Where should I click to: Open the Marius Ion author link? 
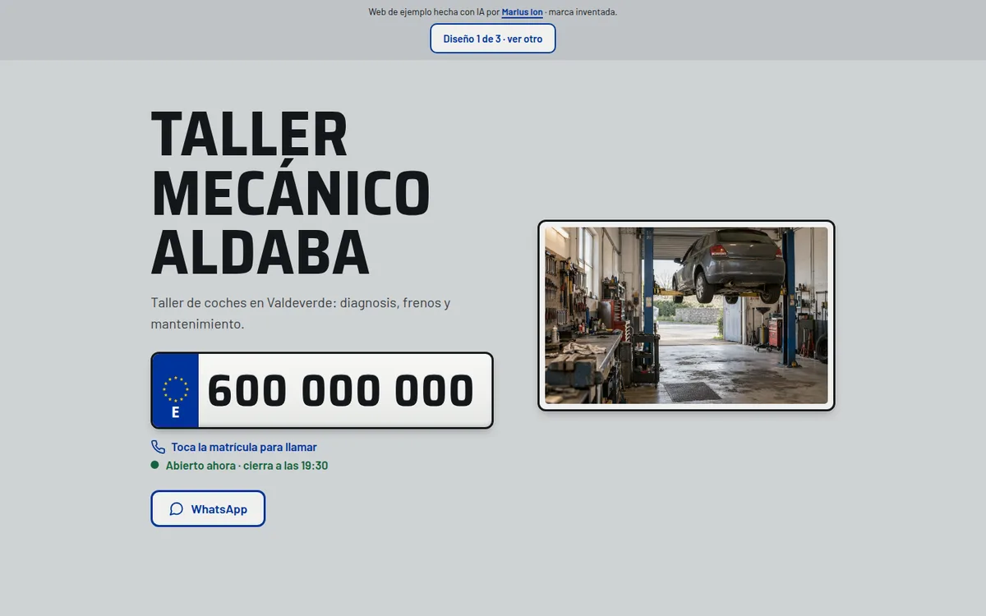[x=522, y=12]
